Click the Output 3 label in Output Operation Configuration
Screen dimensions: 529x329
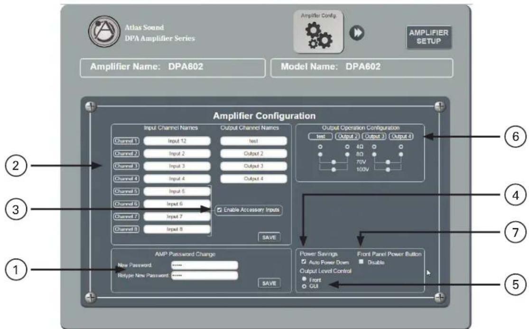(x=374, y=136)
